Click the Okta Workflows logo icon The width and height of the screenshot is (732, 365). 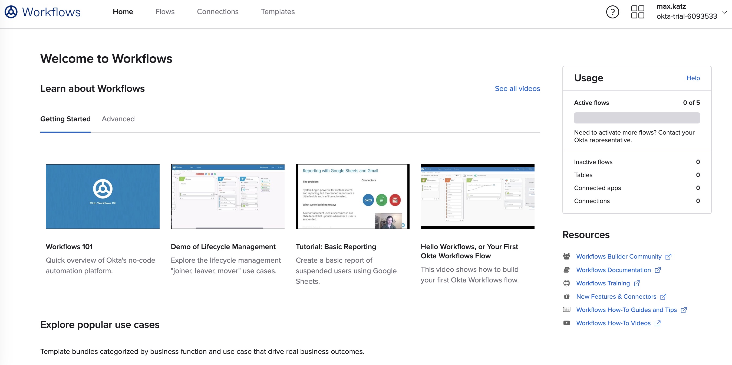[11, 12]
